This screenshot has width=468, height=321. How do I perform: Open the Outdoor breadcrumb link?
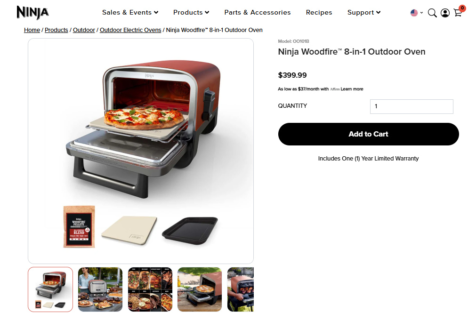point(84,30)
